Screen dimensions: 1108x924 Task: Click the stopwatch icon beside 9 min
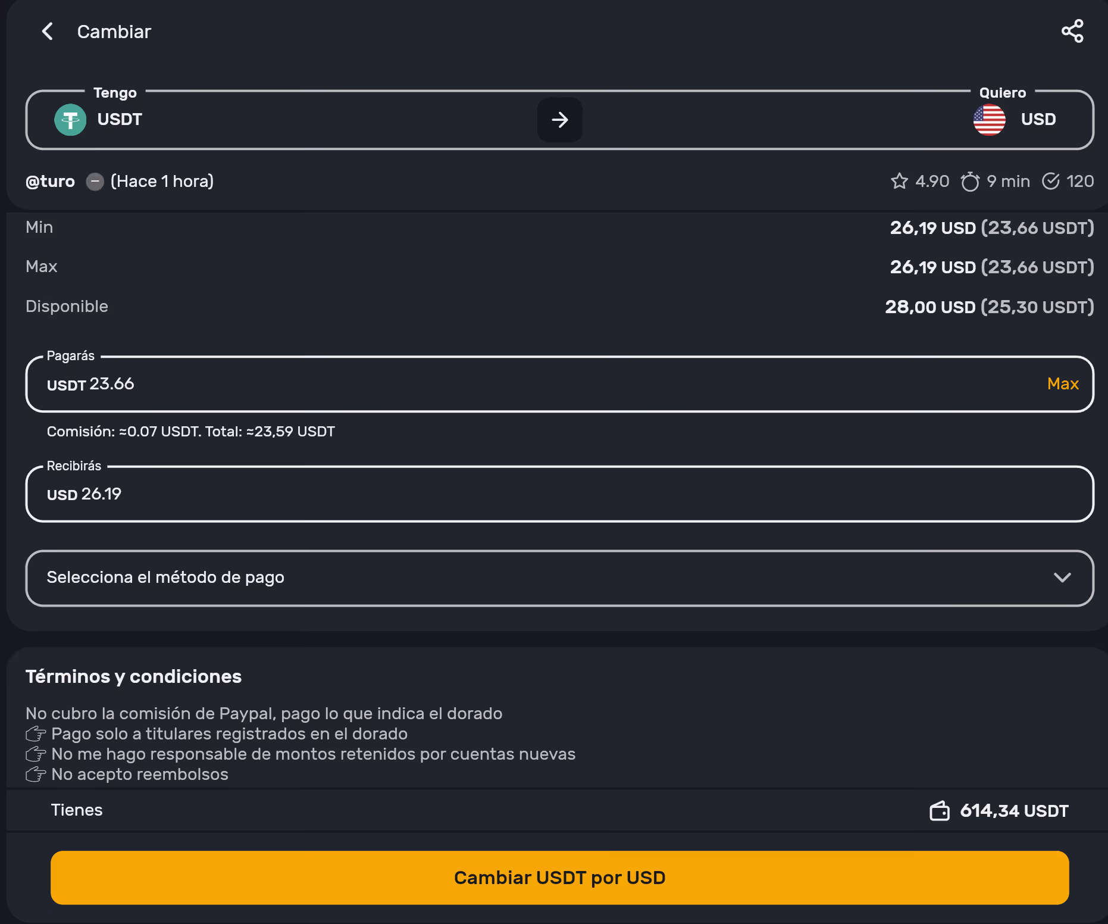tap(970, 181)
